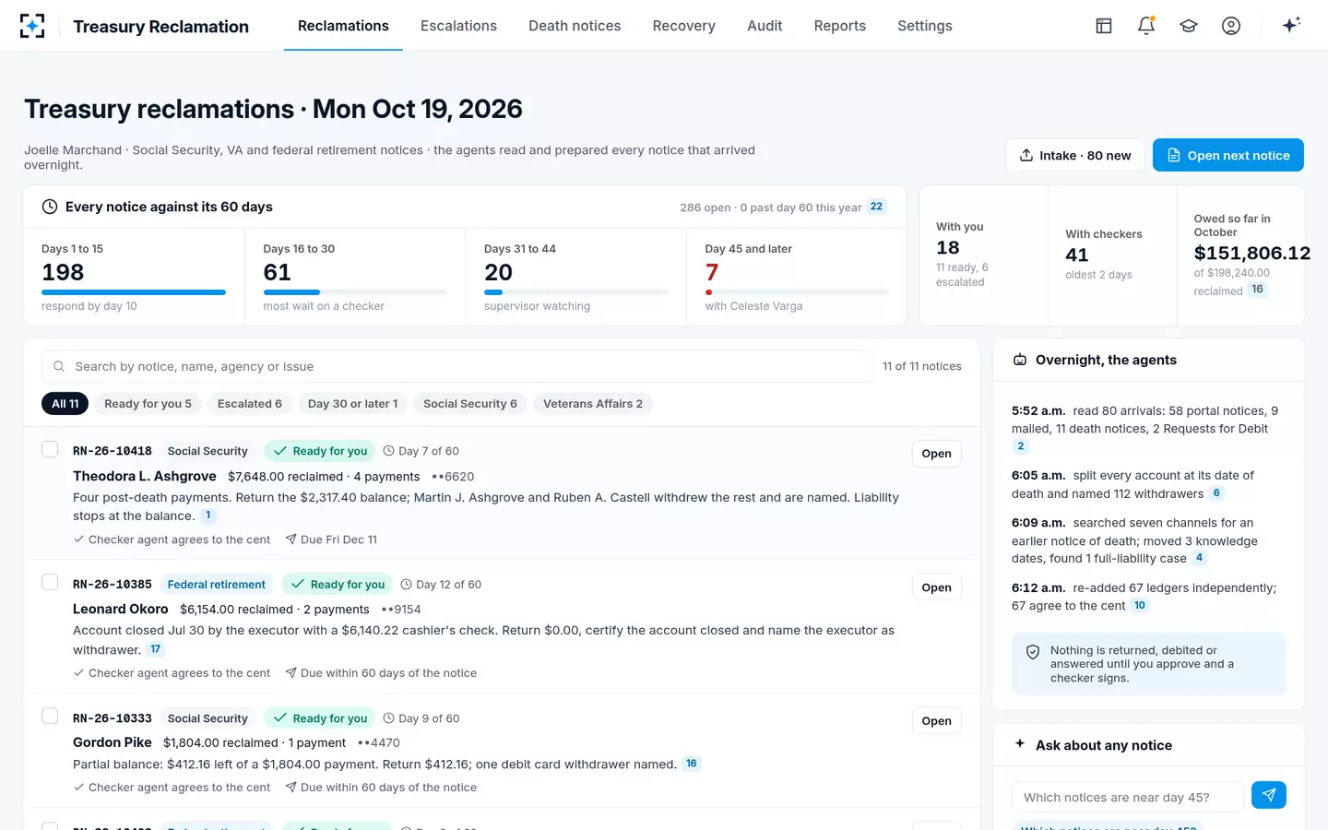This screenshot has height=830, width=1328.
Task: Open citation 10 on the 6:12 a.m. entry
Action: [1140, 606]
